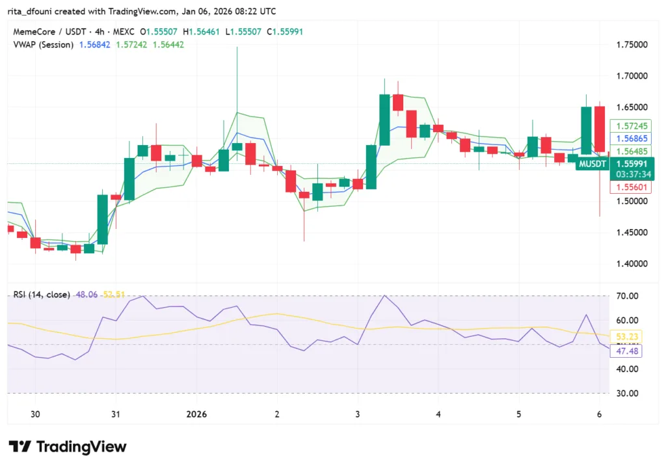This screenshot has width=666, height=469.
Task: Click the countdown timer 03:37:34 badge
Action: coord(633,174)
